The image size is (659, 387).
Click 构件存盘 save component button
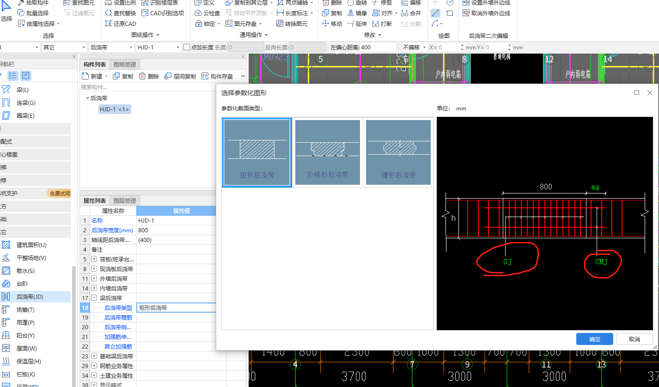tap(217, 76)
